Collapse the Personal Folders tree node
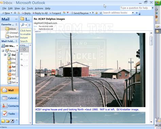The height and width of the screenshot is (129, 161). click(x=3, y=51)
